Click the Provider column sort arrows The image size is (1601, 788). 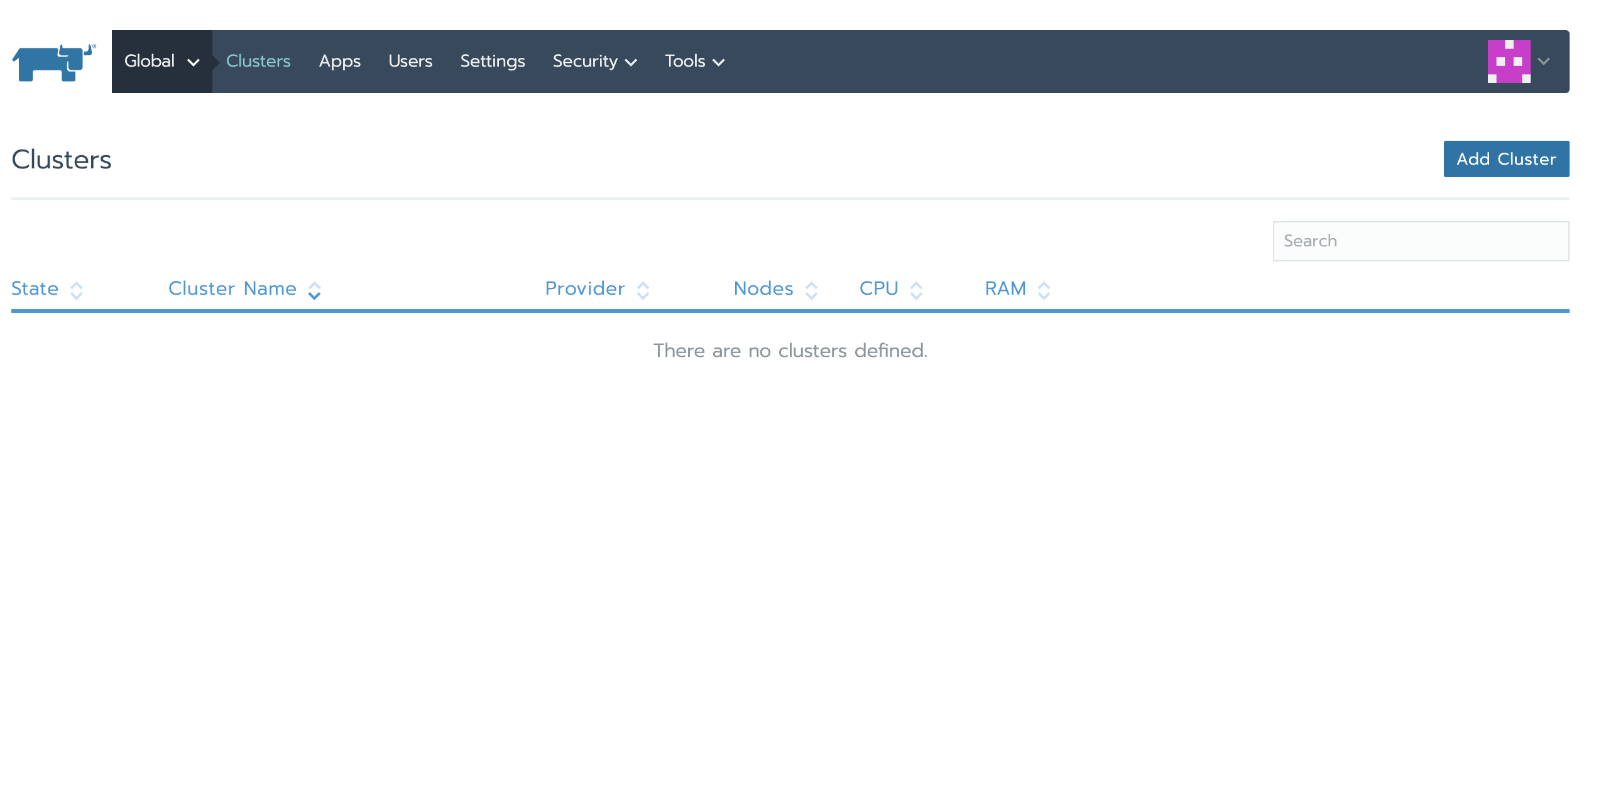(643, 290)
